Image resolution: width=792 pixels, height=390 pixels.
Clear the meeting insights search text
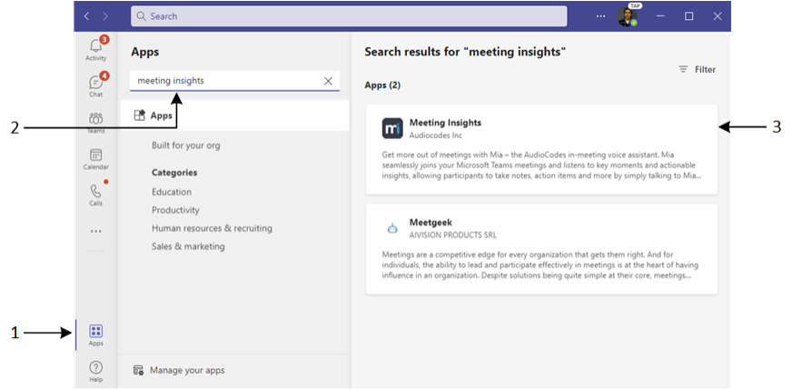click(328, 81)
